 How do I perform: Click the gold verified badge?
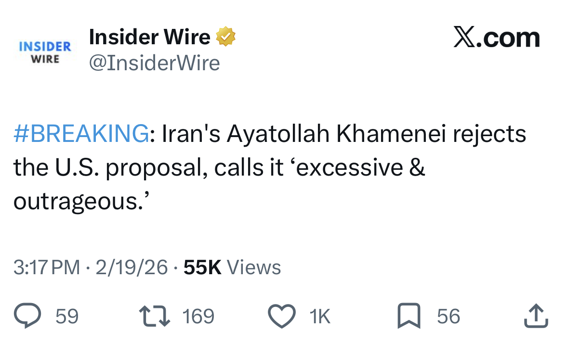click(225, 38)
